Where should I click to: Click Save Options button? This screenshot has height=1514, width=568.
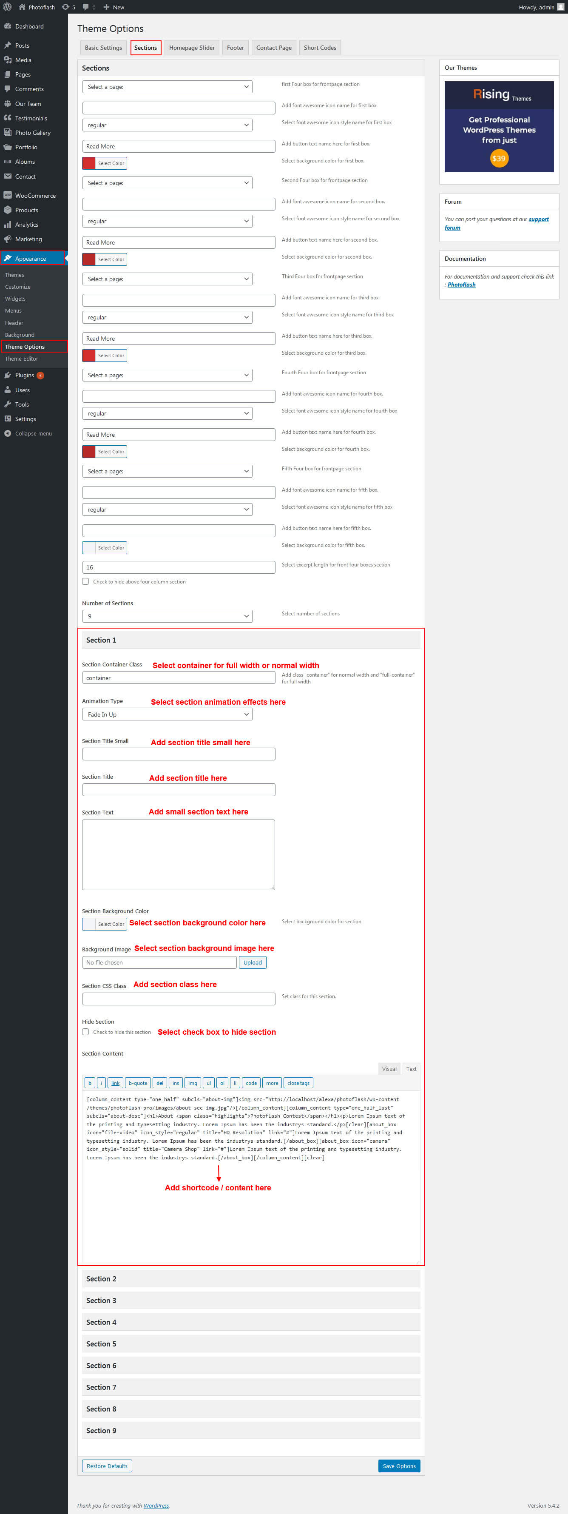pos(399,1466)
